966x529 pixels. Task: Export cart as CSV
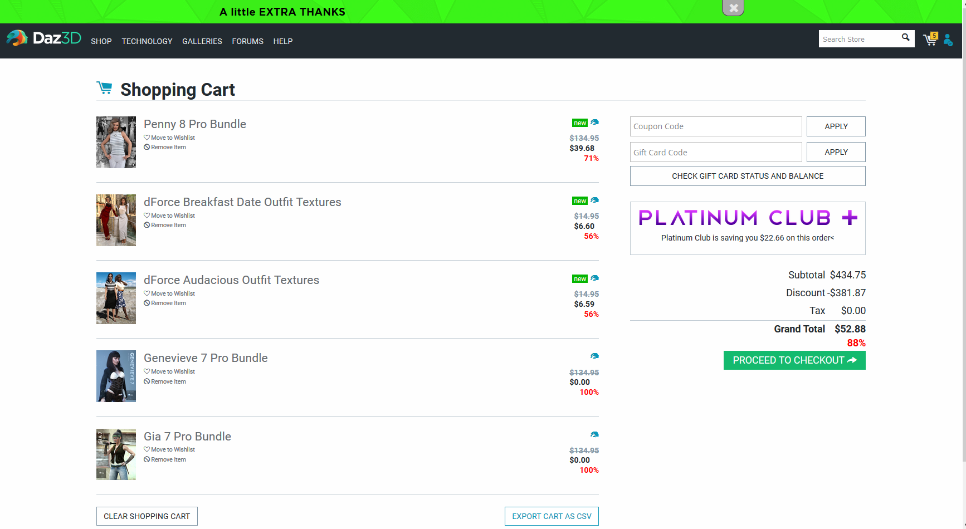coord(552,516)
